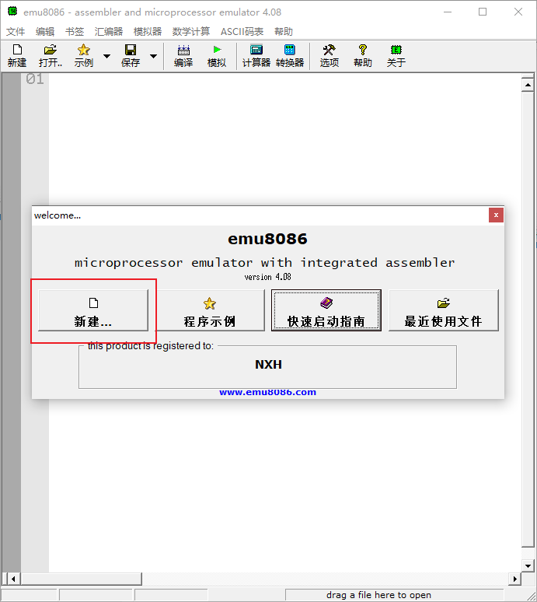
Task: Open the ASCII码表 menu
Action: [x=242, y=31]
